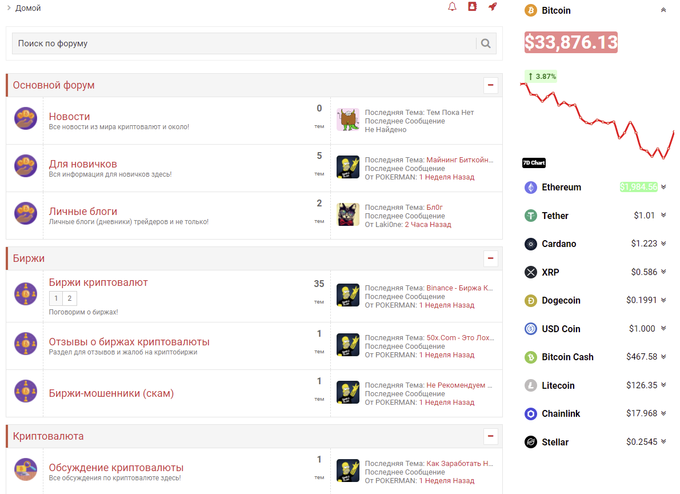Image resolution: width=680 pixels, height=494 pixels.
Task: Open the Для новичков forum
Action: pos(83,164)
